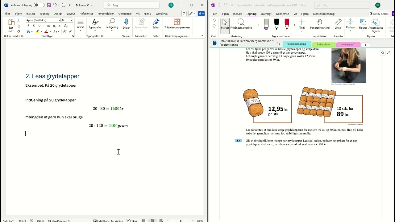Open the Afsnit paragraph dropdown
The width and height of the screenshot is (395, 222).
tap(81, 24)
